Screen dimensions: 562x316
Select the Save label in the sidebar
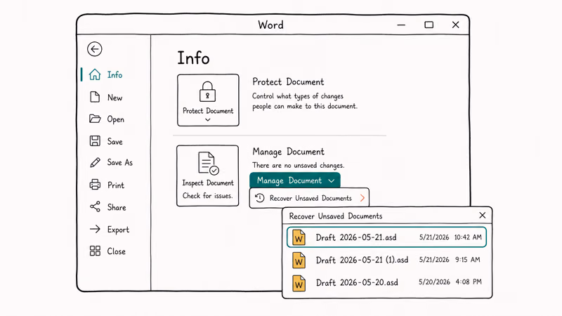pos(115,142)
